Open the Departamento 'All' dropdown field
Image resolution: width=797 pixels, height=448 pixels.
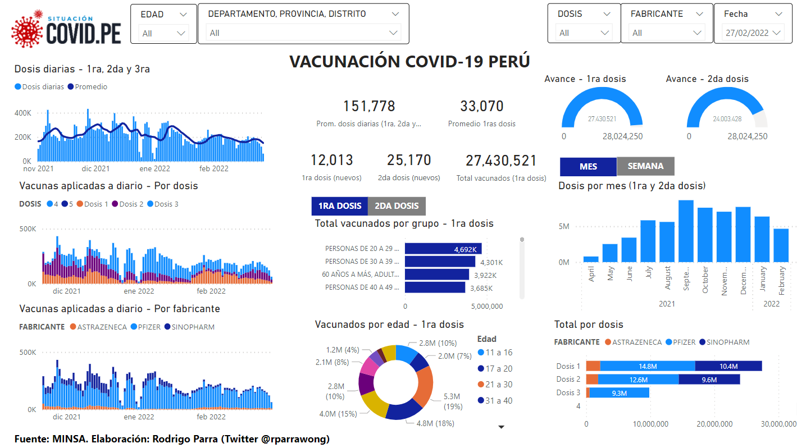(303, 33)
